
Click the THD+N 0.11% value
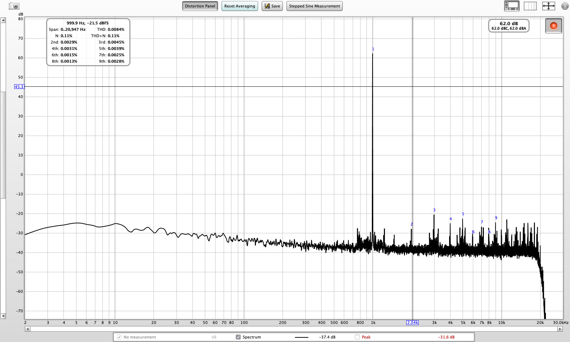click(113, 36)
